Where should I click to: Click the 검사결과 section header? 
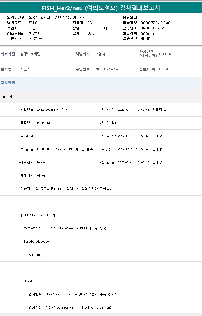tap(8, 83)
